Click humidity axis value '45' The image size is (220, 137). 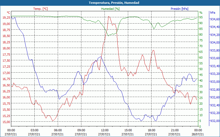pos(201,75)
